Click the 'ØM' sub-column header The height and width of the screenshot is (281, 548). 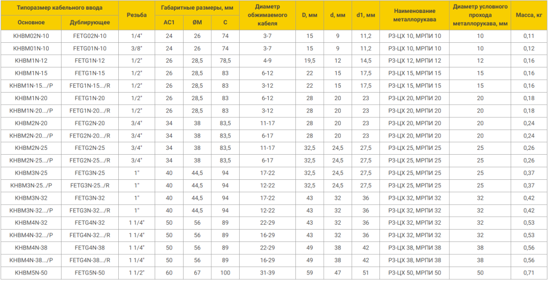pyautogui.click(x=197, y=22)
